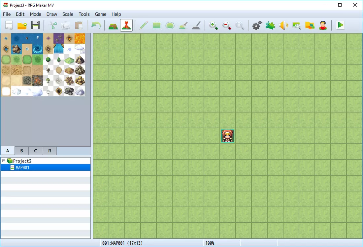363x247 pixels.
Task: Open Resource Manager folders icon
Action: [310, 25]
